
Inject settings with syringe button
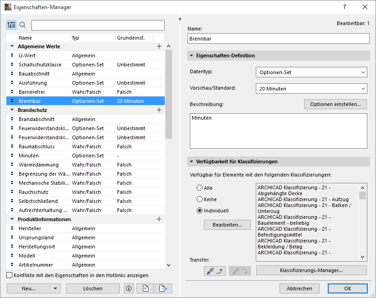(x=240, y=271)
